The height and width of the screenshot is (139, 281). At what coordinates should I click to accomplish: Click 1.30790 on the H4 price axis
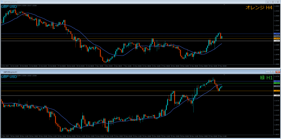(x=277, y=54)
